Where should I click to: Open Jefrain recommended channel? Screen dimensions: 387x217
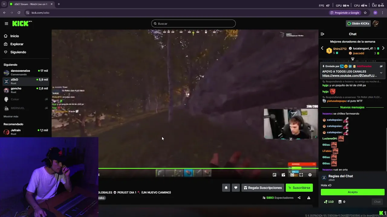point(26,132)
